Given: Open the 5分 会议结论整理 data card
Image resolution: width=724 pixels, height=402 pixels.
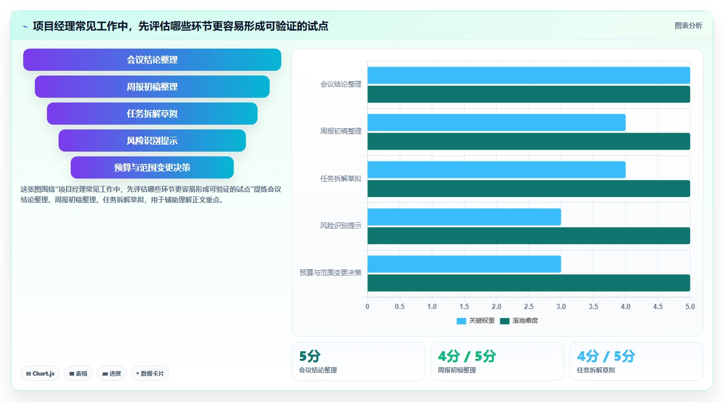Looking at the screenshot, I should [x=358, y=361].
